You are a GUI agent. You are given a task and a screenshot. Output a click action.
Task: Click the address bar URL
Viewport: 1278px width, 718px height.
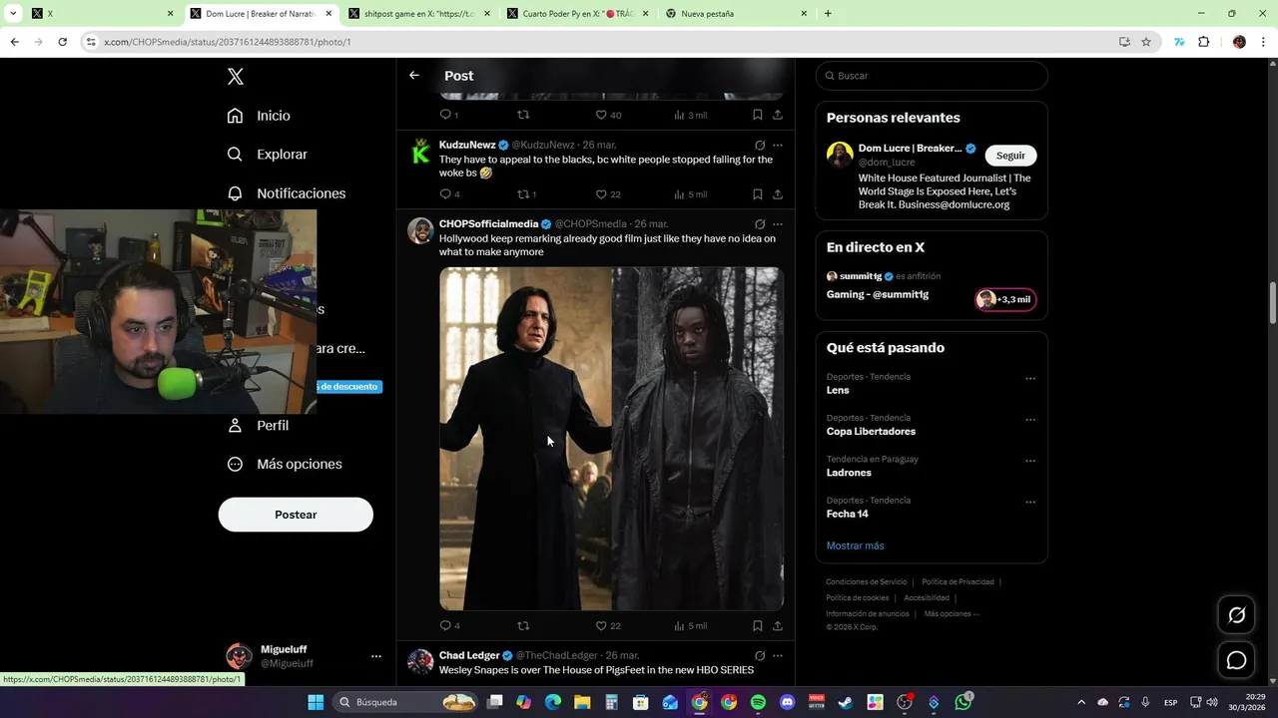[228, 42]
